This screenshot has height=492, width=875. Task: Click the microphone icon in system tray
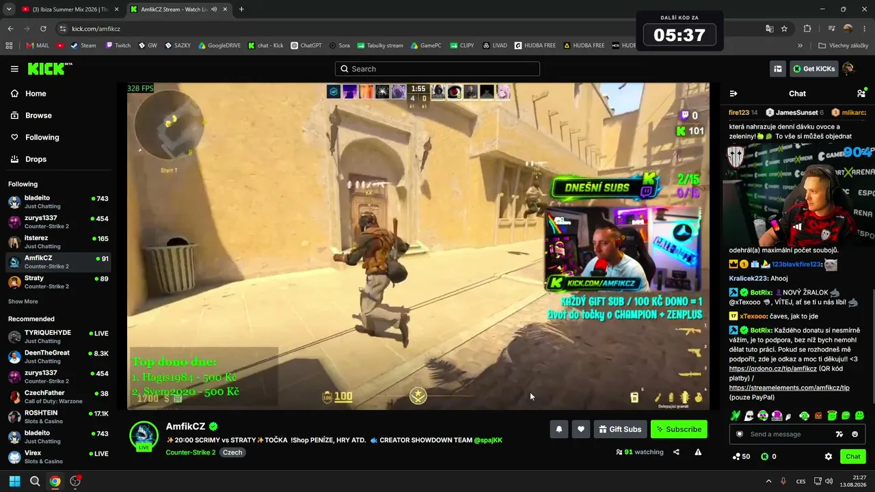(783, 481)
